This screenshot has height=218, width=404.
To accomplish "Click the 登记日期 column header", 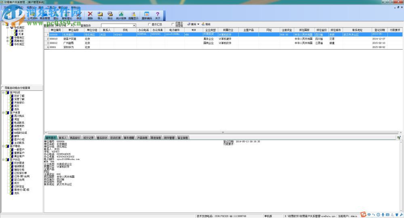I will click(379, 30).
